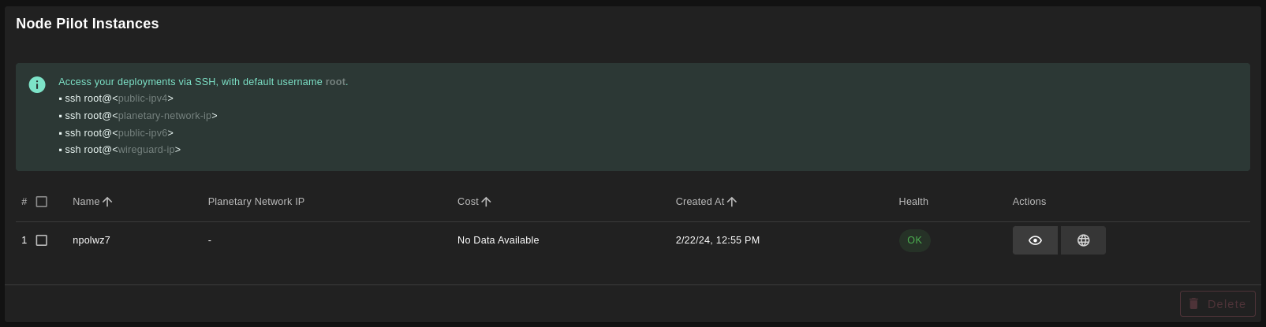Click the sort arrow beside Cost
The width and height of the screenshot is (1266, 327).
pyautogui.click(x=487, y=202)
